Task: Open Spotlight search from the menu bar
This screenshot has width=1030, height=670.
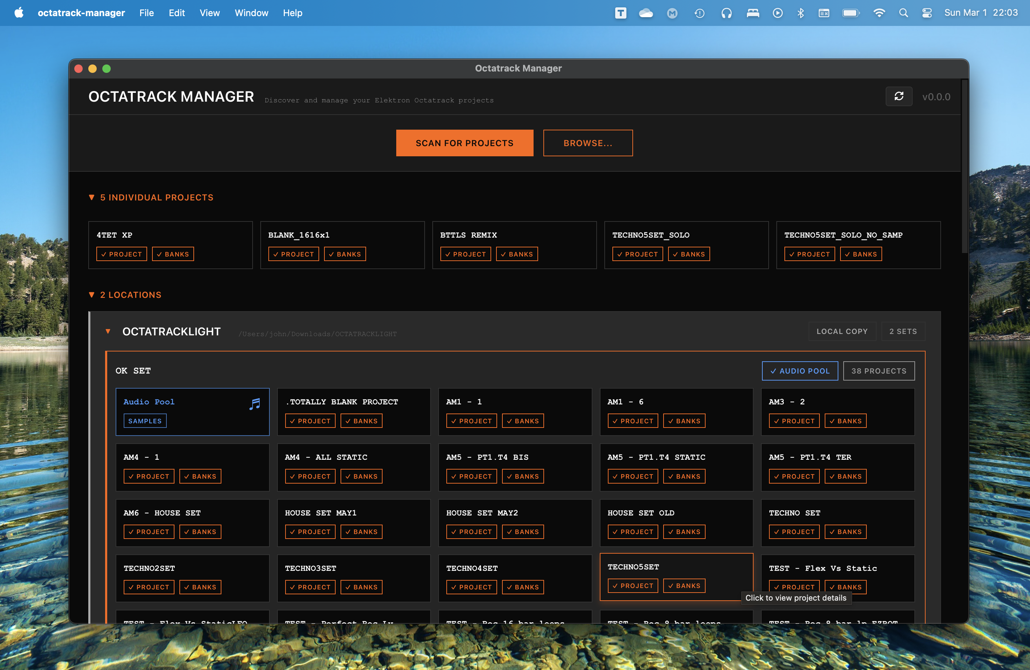Action: pos(904,13)
